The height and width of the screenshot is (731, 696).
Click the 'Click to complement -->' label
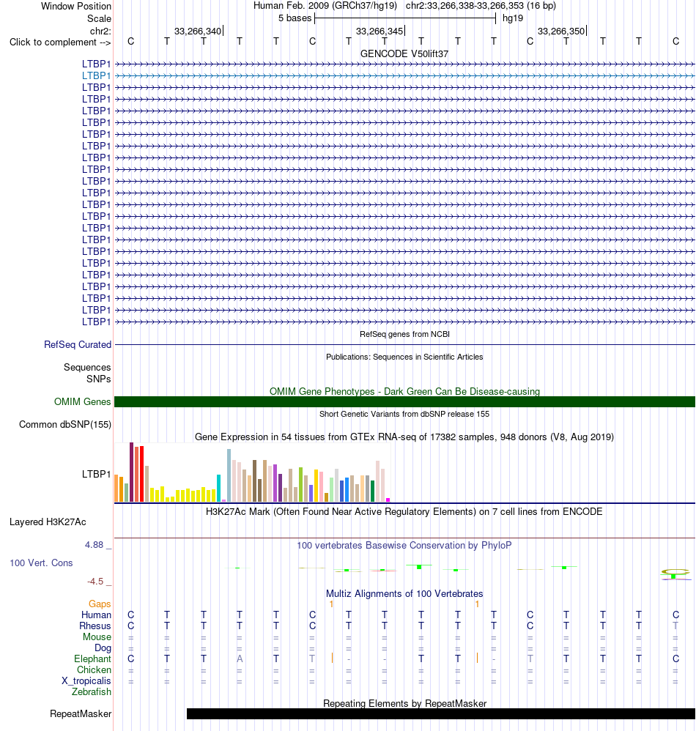pos(60,42)
